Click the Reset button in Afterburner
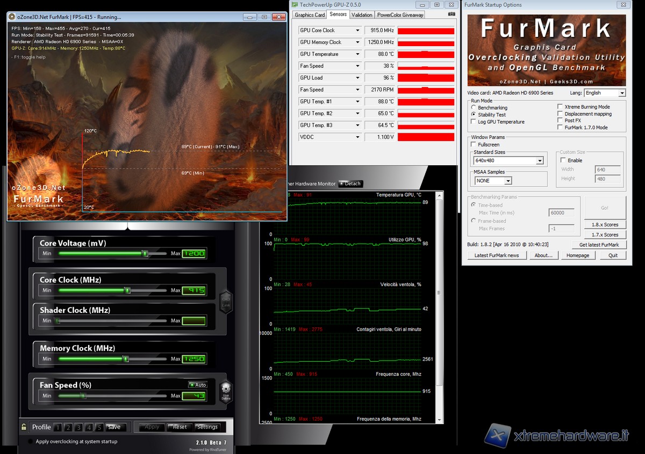 (180, 427)
